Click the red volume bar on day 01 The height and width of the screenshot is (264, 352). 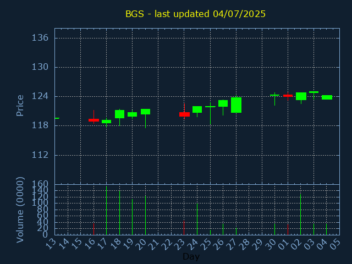point(288,229)
